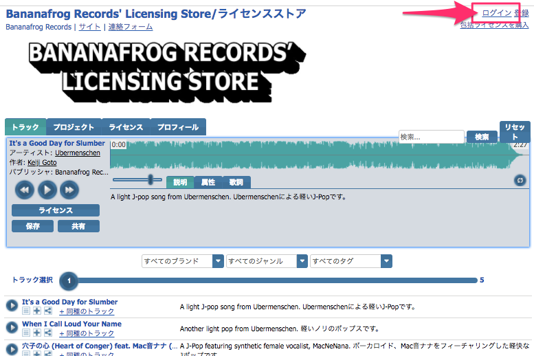The width and height of the screenshot is (534, 356).
Task: Open the すべてのタグ tag dropdown
Action: 351,261
